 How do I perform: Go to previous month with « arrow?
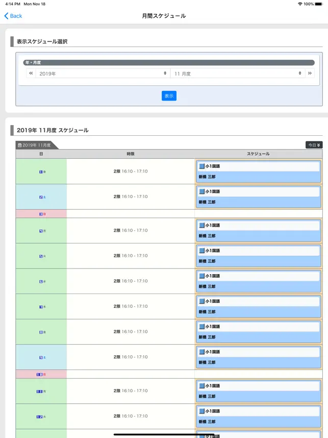pos(31,73)
